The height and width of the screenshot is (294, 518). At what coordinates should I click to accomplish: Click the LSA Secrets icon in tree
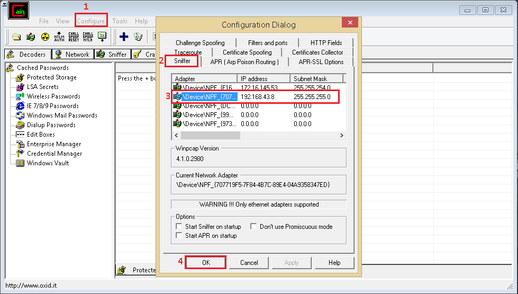pos(20,87)
